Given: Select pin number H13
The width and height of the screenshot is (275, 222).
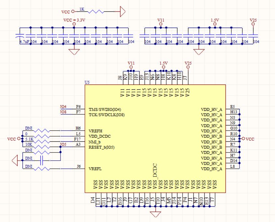Looking at the screenshot, I should 234,112.
